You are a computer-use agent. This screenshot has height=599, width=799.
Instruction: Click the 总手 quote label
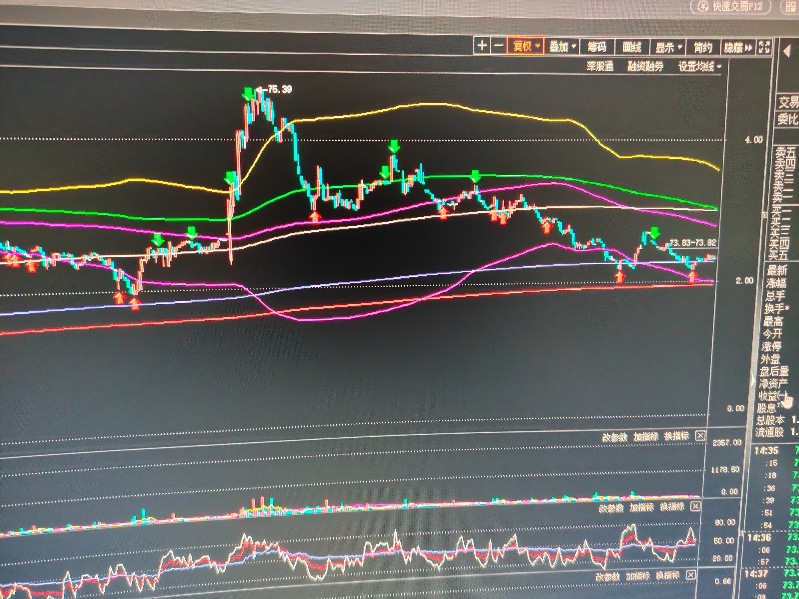click(775, 296)
